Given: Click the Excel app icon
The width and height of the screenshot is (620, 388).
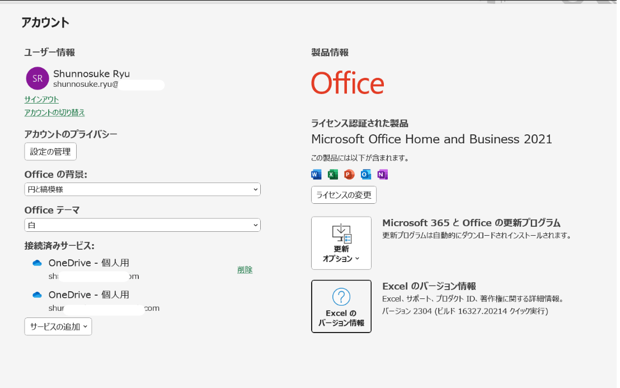Looking at the screenshot, I should click(x=333, y=175).
